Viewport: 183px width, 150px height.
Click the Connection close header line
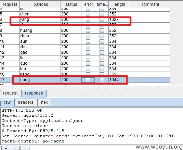point(25,126)
